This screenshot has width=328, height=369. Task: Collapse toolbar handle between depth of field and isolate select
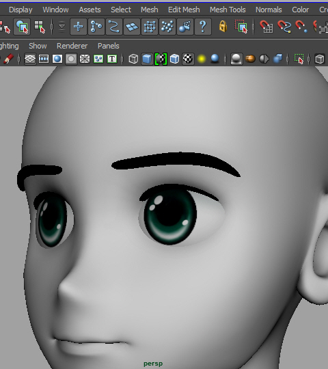point(288,59)
